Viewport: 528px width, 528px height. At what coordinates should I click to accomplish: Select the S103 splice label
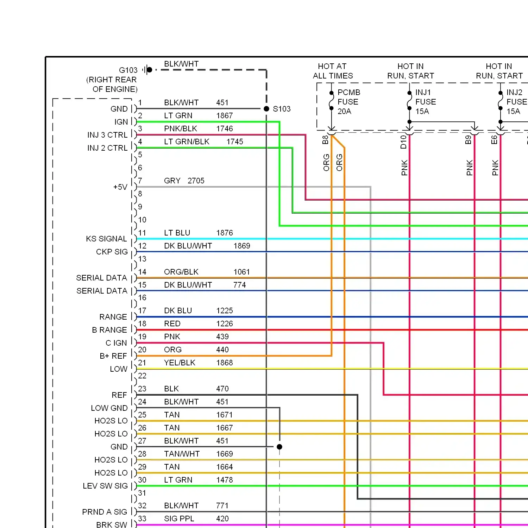click(x=282, y=109)
